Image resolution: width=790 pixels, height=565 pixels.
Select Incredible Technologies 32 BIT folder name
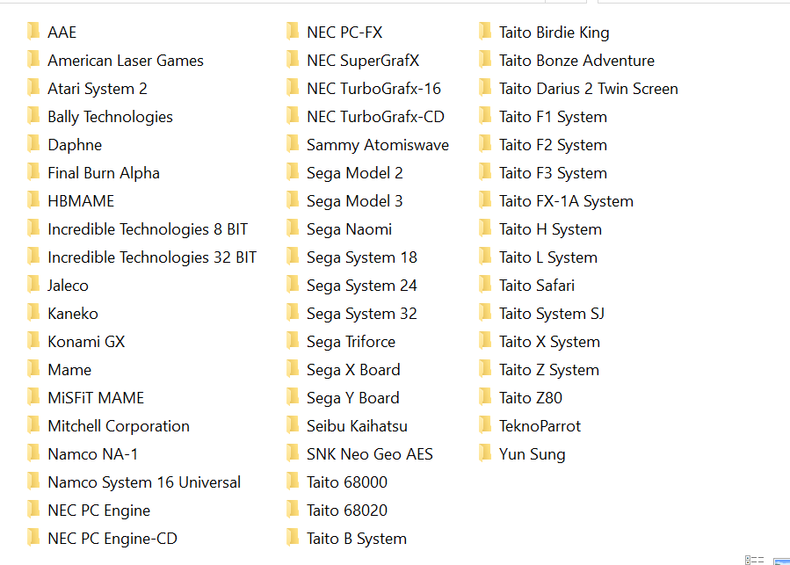click(152, 257)
